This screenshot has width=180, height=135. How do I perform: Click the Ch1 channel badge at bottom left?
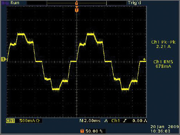pos(11,121)
